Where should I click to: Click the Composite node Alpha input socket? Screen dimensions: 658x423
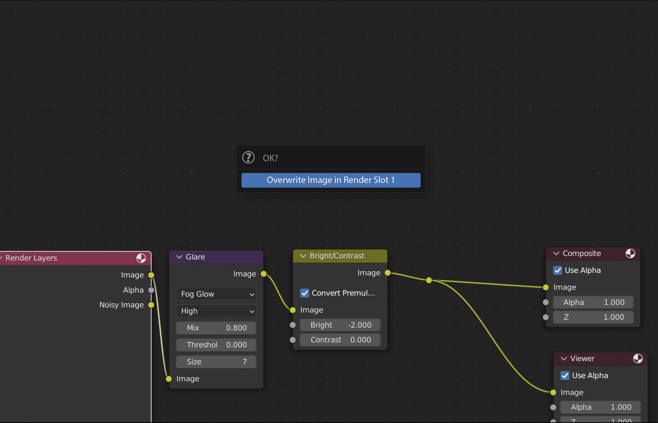546,302
